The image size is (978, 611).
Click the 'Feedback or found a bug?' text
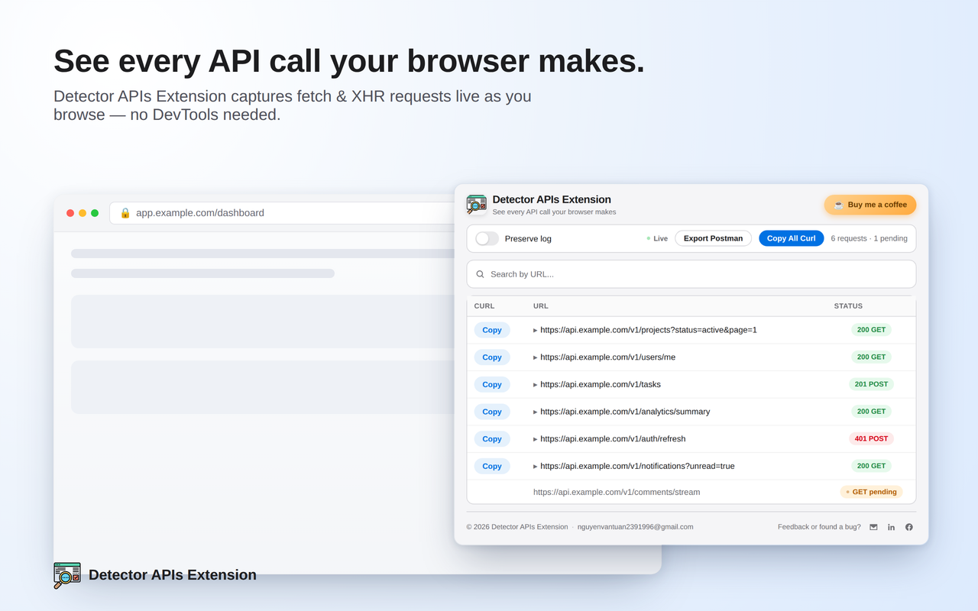(819, 527)
